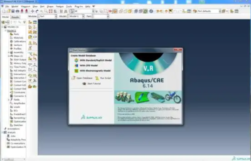Screen dimensions: 251x161
Task: Click the With Standard/Explicit Model icon
Action: point(76,60)
